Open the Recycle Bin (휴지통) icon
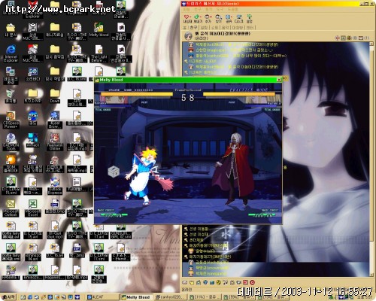Screen dimensions: 376x301 pyautogui.click(x=11, y=96)
